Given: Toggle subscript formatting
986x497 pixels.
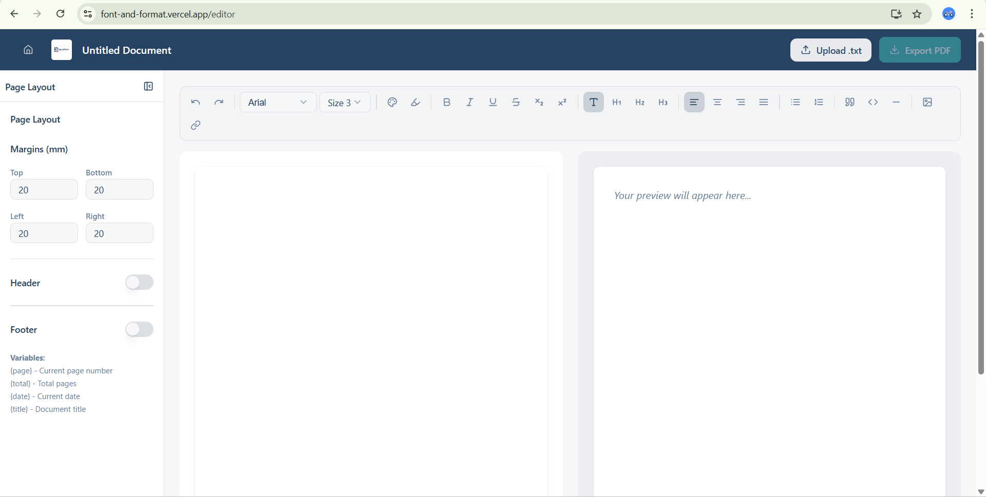Looking at the screenshot, I should (539, 102).
